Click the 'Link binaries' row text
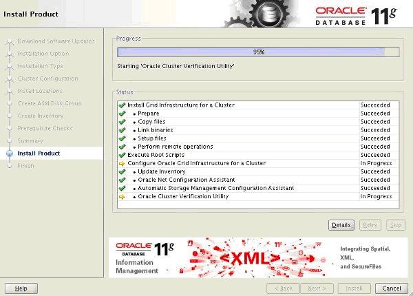The width and height of the screenshot is (413, 296). point(156,130)
